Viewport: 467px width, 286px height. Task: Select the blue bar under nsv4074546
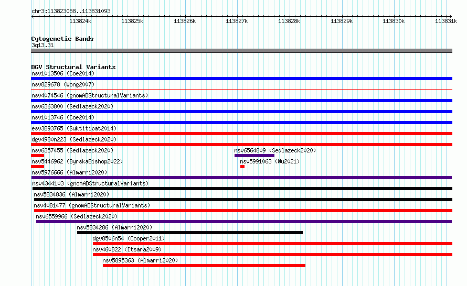tap(241, 101)
